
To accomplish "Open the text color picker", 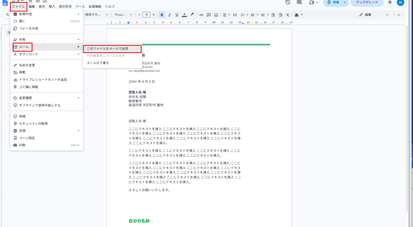I will [184, 15].
